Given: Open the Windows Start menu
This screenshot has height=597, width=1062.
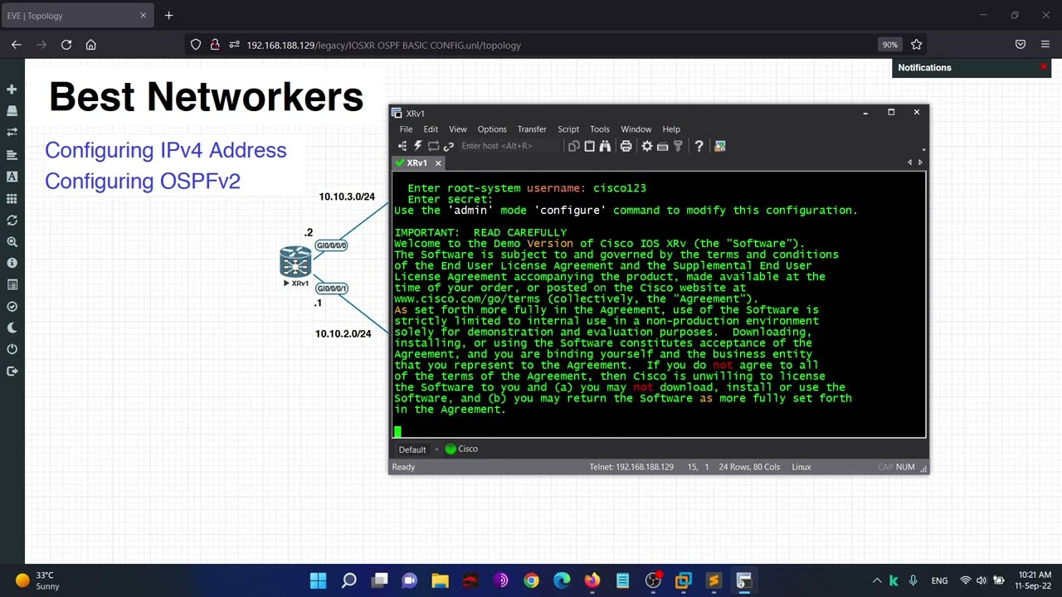Looking at the screenshot, I should [319, 580].
